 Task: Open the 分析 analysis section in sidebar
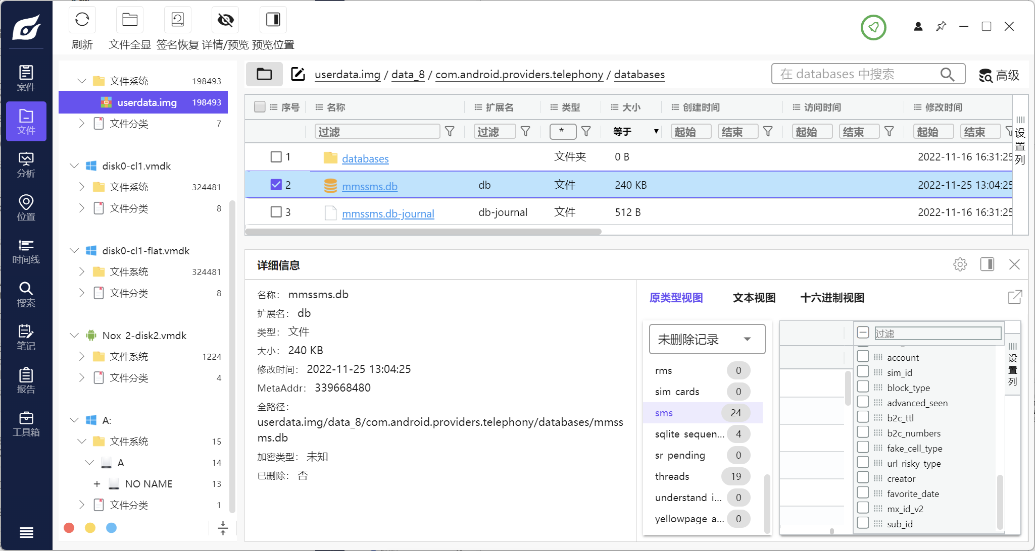click(x=26, y=165)
